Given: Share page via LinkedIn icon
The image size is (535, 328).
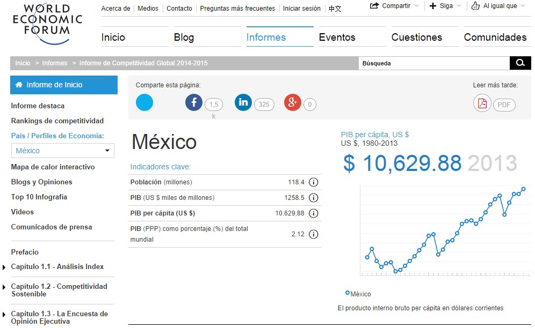Looking at the screenshot, I should [243, 102].
